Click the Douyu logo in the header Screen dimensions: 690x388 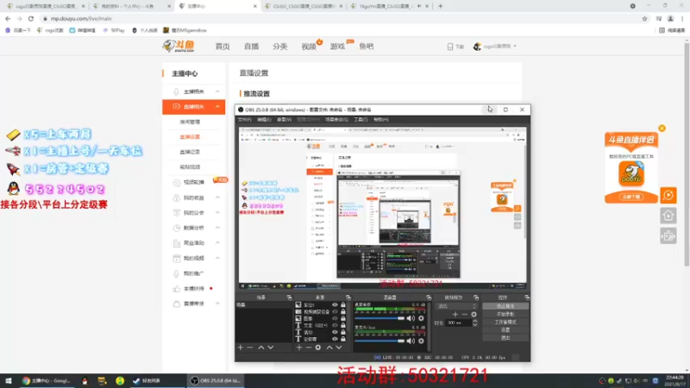[x=179, y=46]
